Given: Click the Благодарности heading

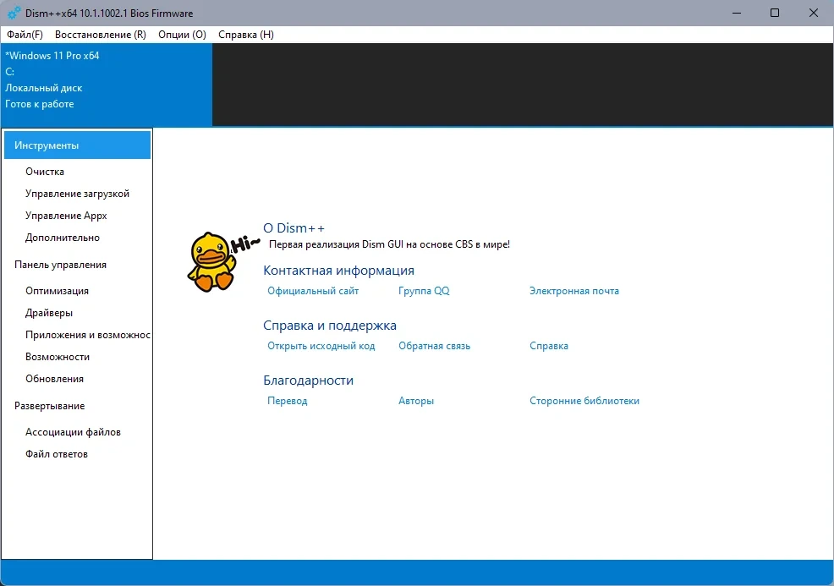Looking at the screenshot, I should click(x=308, y=381).
